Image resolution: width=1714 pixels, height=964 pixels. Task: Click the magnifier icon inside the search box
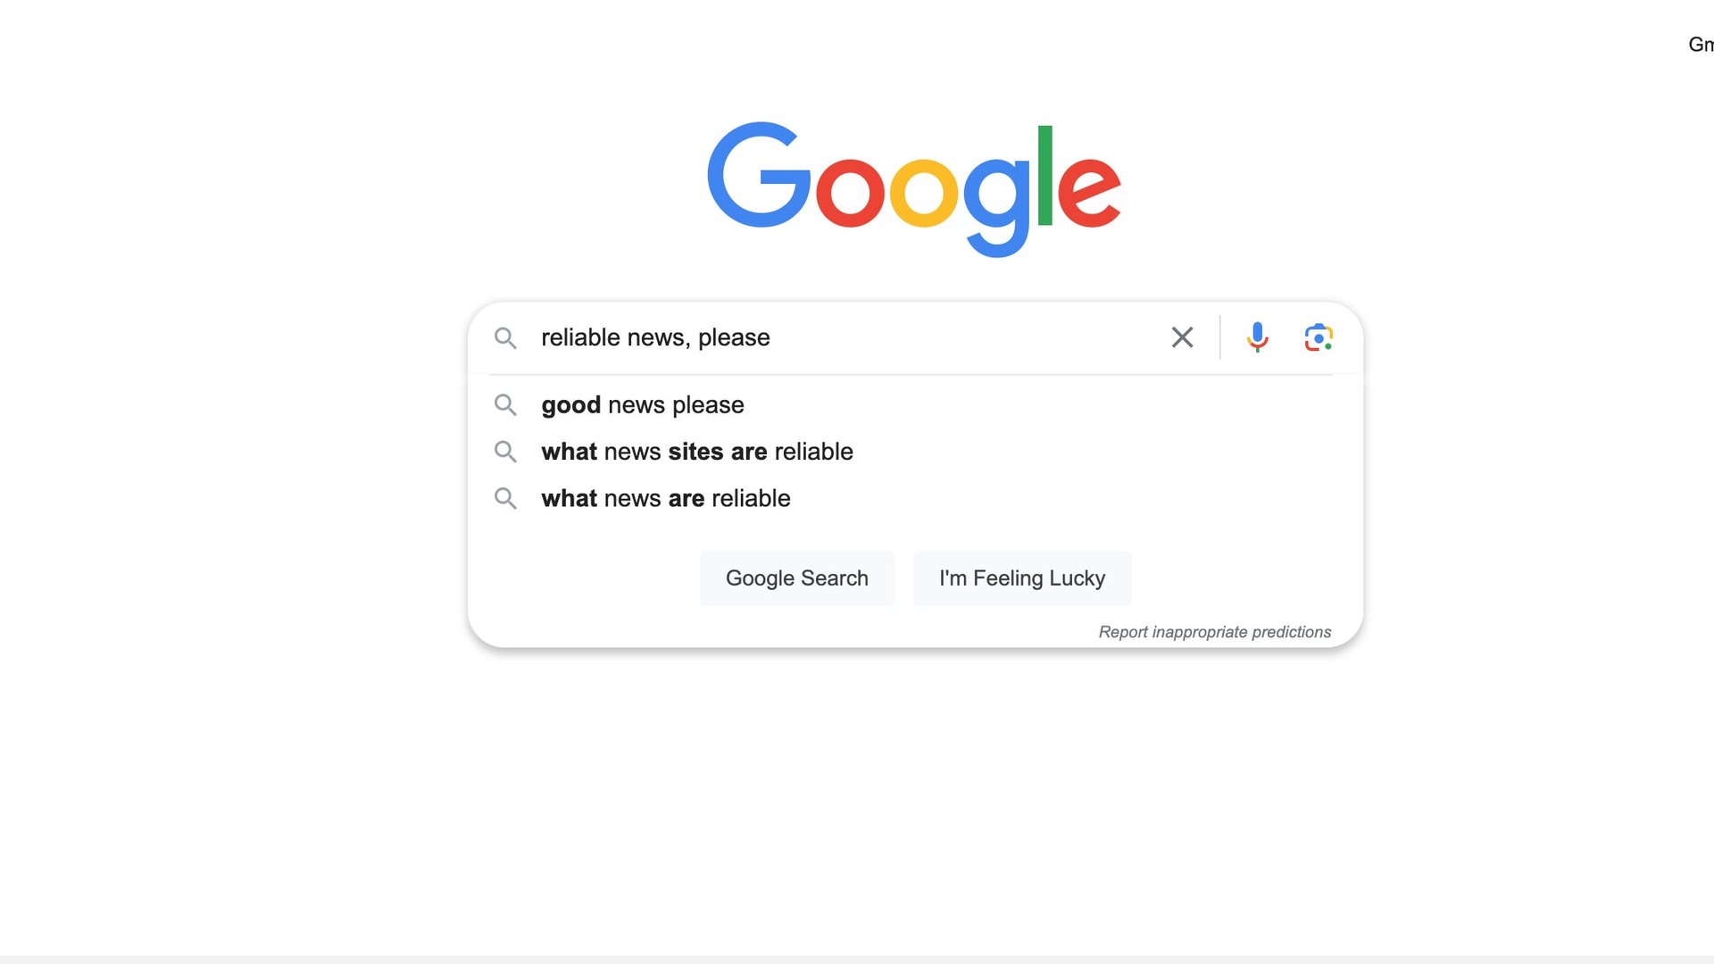coord(505,338)
